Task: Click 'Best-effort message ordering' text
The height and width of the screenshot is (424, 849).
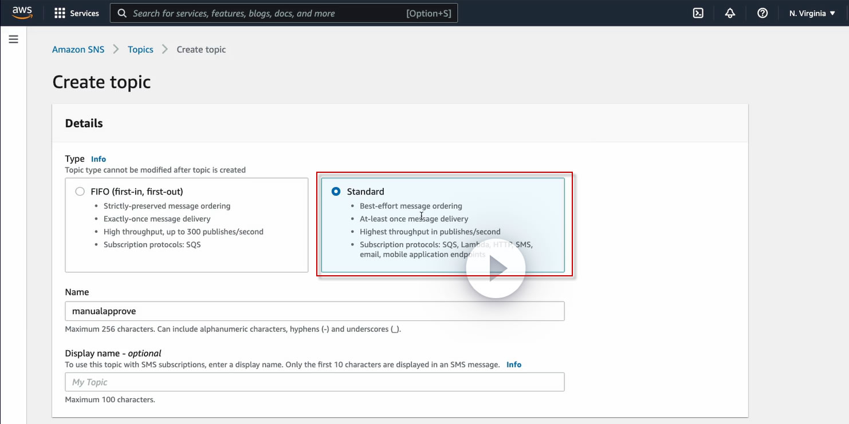Action: click(411, 206)
